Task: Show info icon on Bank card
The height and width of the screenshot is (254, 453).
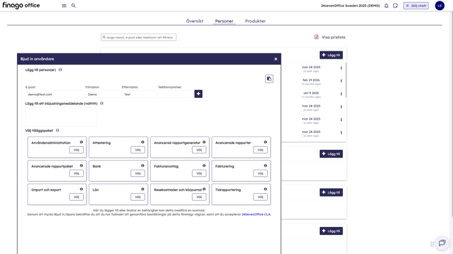Action: tap(143, 166)
